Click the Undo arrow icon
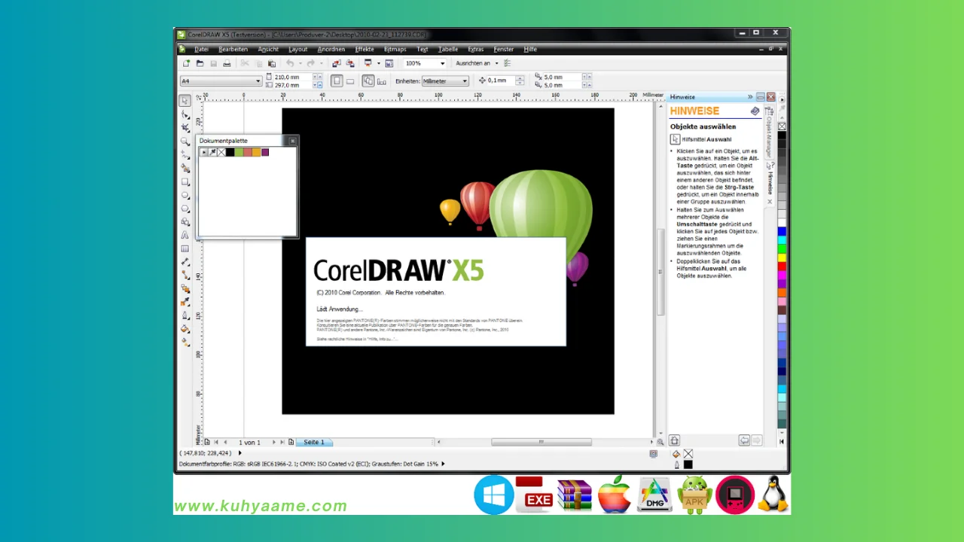Screen dimensions: 964x542 pyautogui.click(x=290, y=63)
